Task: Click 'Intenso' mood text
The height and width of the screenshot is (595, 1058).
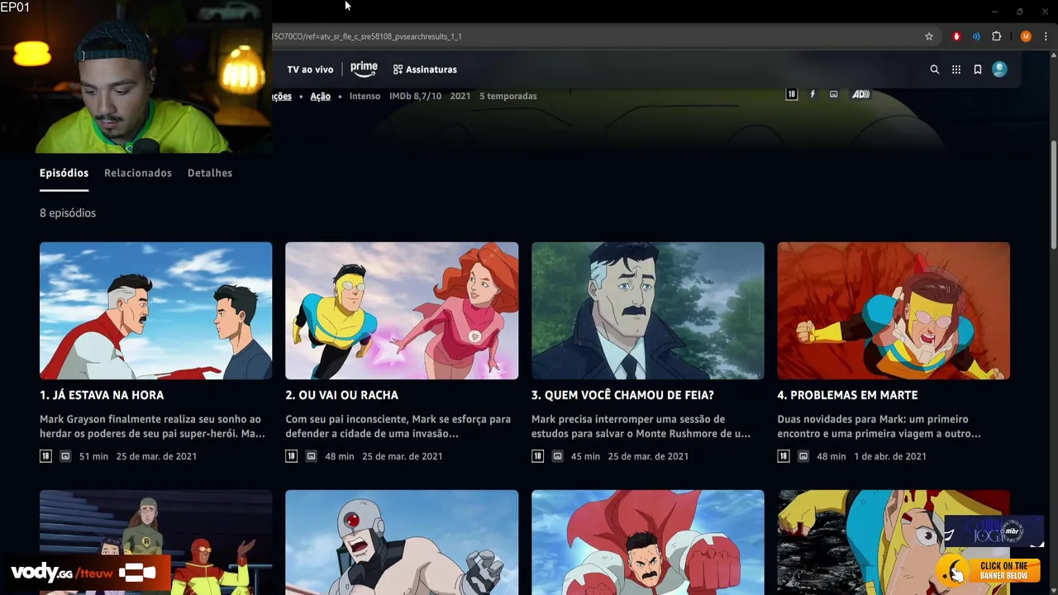Action: tap(365, 96)
